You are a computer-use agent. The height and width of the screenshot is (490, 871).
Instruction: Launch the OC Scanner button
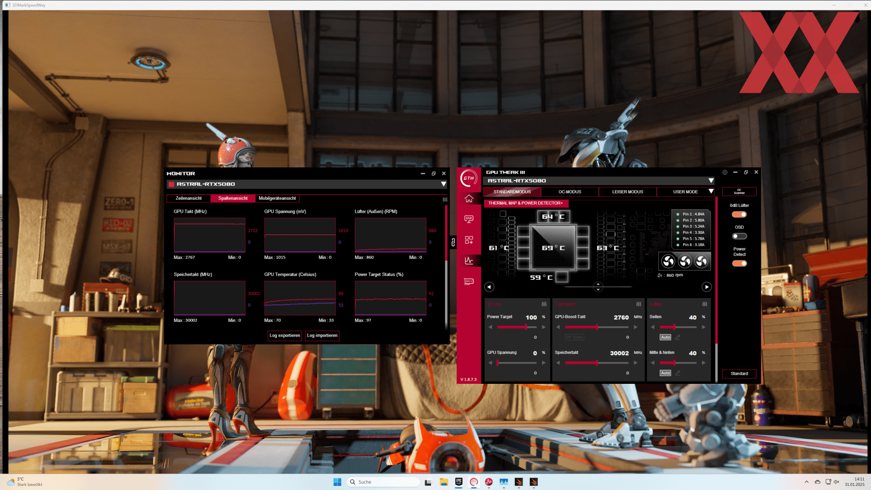(x=739, y=191)
